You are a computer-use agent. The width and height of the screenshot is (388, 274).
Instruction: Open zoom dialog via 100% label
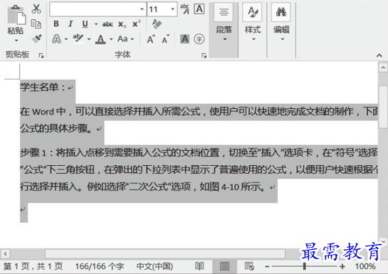point(365,266)
